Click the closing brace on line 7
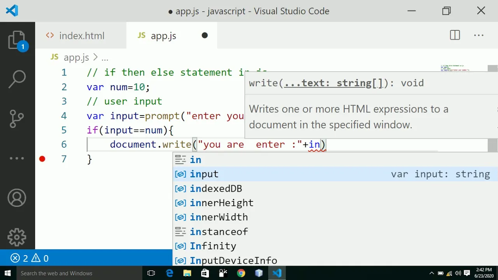Image resolution: width=498 pixels, height=280 pixels. (89, 159)
